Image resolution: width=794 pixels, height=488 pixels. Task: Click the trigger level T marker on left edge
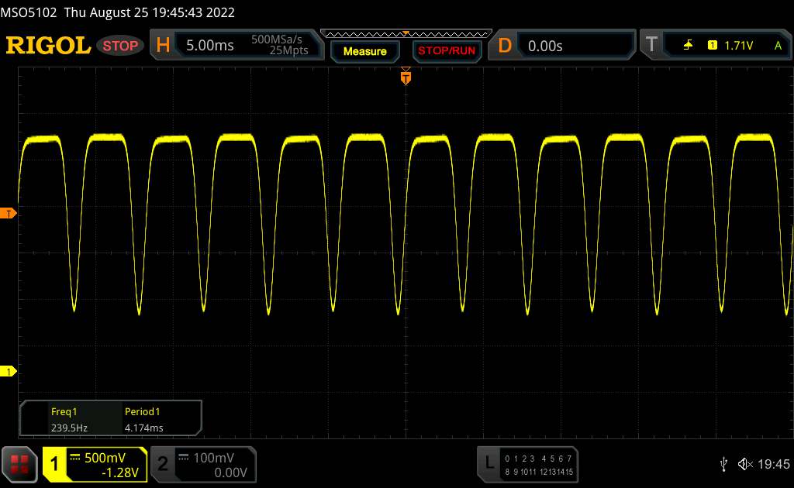(8, 214)
